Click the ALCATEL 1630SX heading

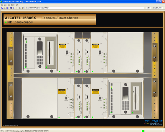(21, 18)
